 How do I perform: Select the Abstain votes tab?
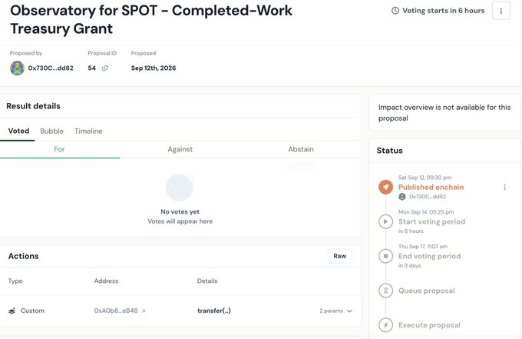(301, 149)
